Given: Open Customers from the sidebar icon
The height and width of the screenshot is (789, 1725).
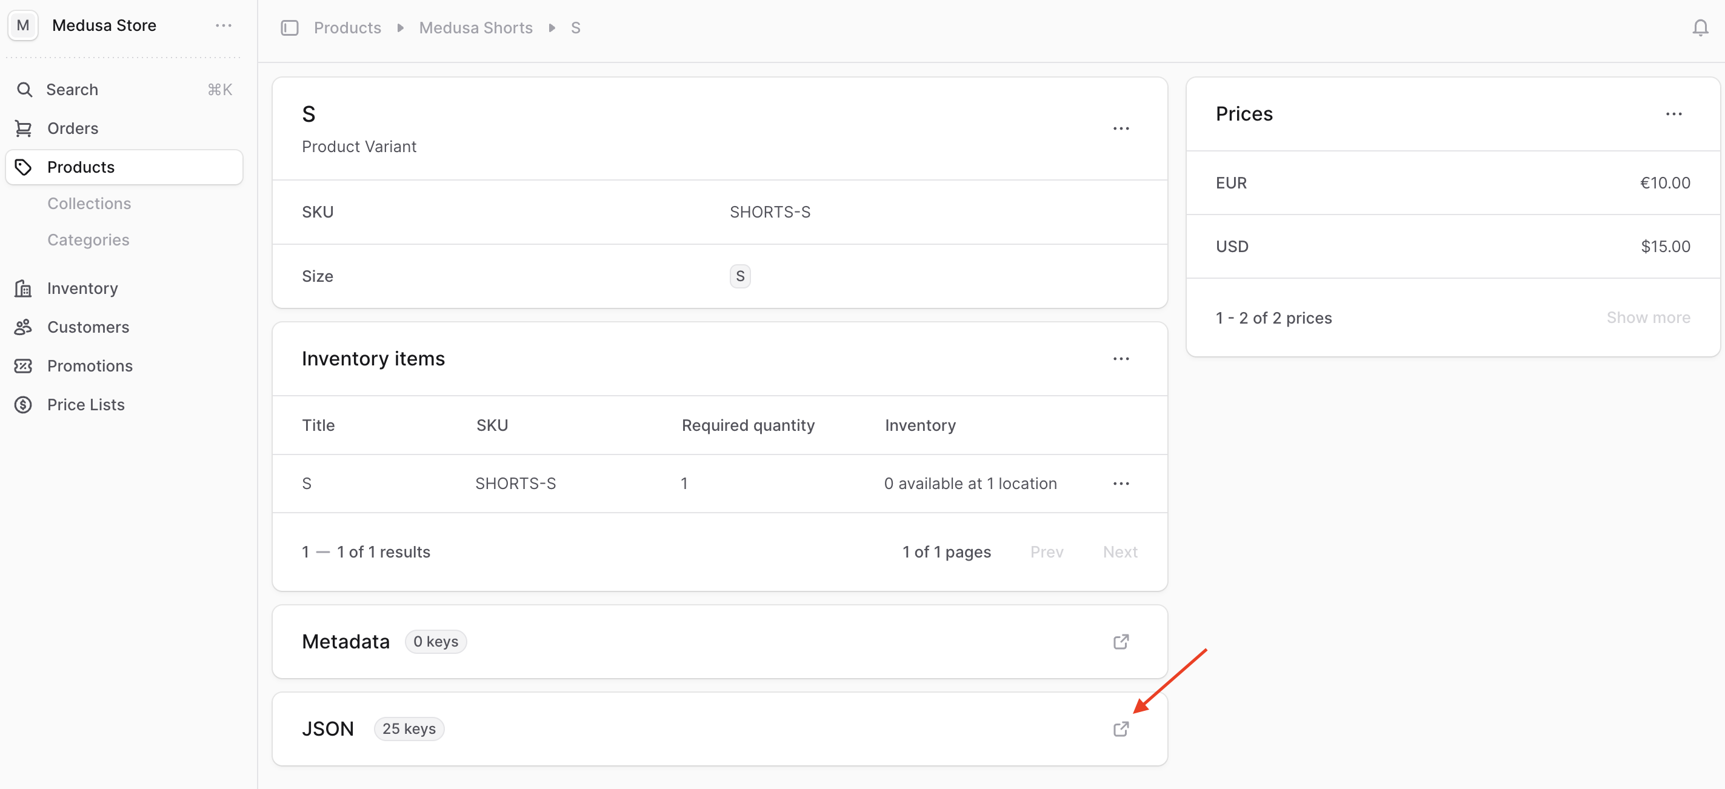Looking at the screenshot, I should [x=24, y=327].
